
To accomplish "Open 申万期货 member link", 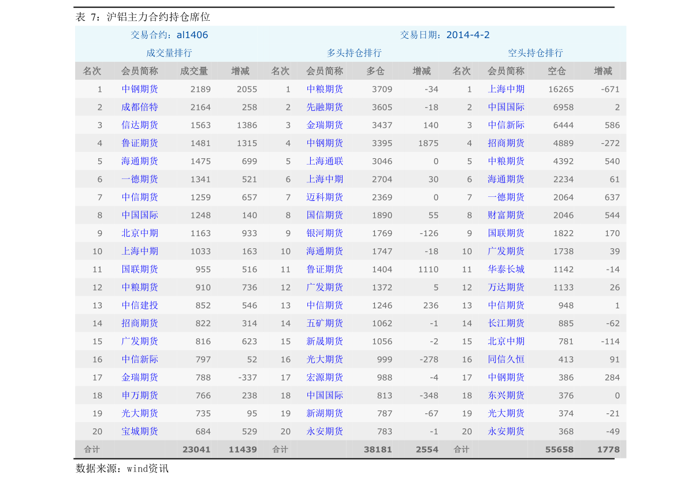I will (x=140, y=395).
